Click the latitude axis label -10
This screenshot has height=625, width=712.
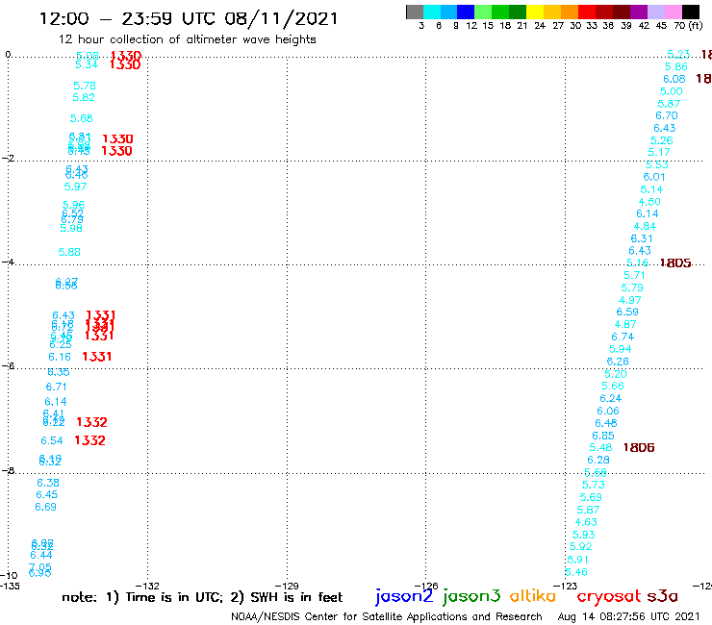click(x=9, y=576)
